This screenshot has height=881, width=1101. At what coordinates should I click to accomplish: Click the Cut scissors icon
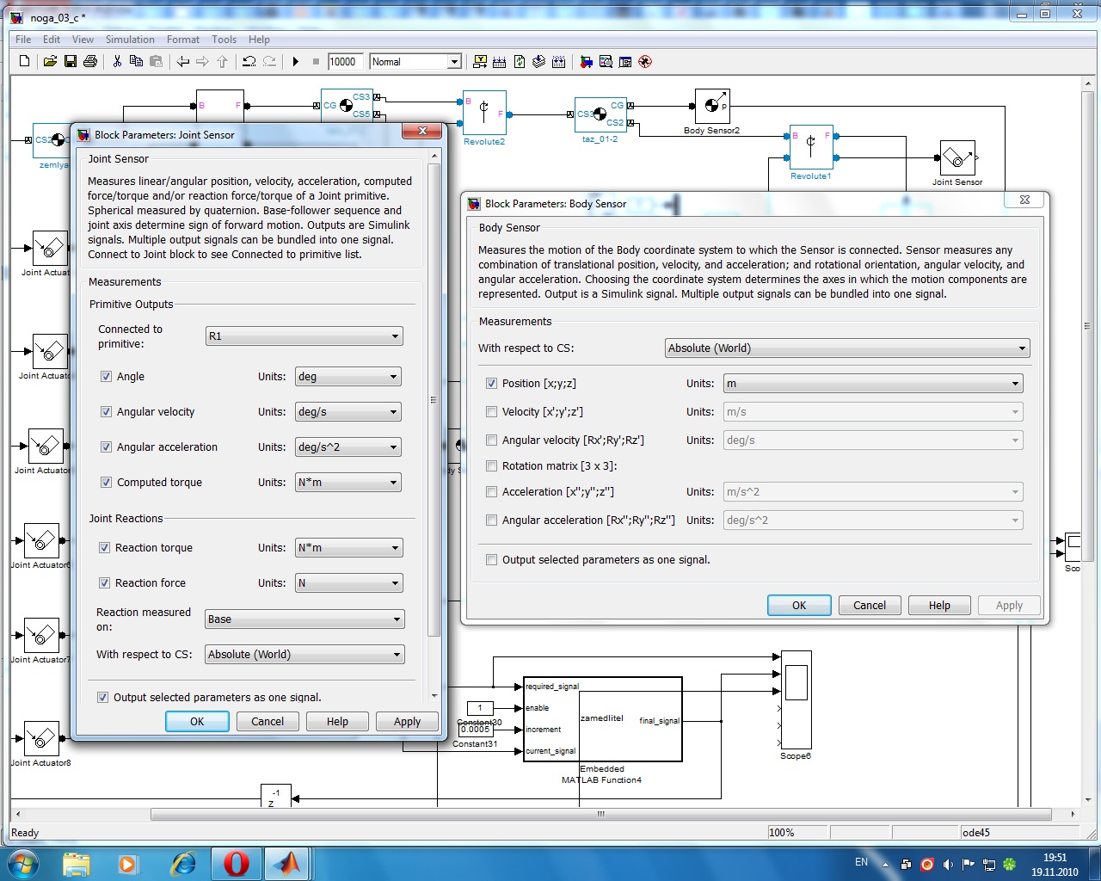(x=117, y=61)
